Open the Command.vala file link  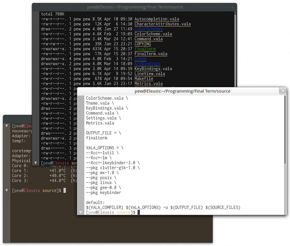coord(148,39)
